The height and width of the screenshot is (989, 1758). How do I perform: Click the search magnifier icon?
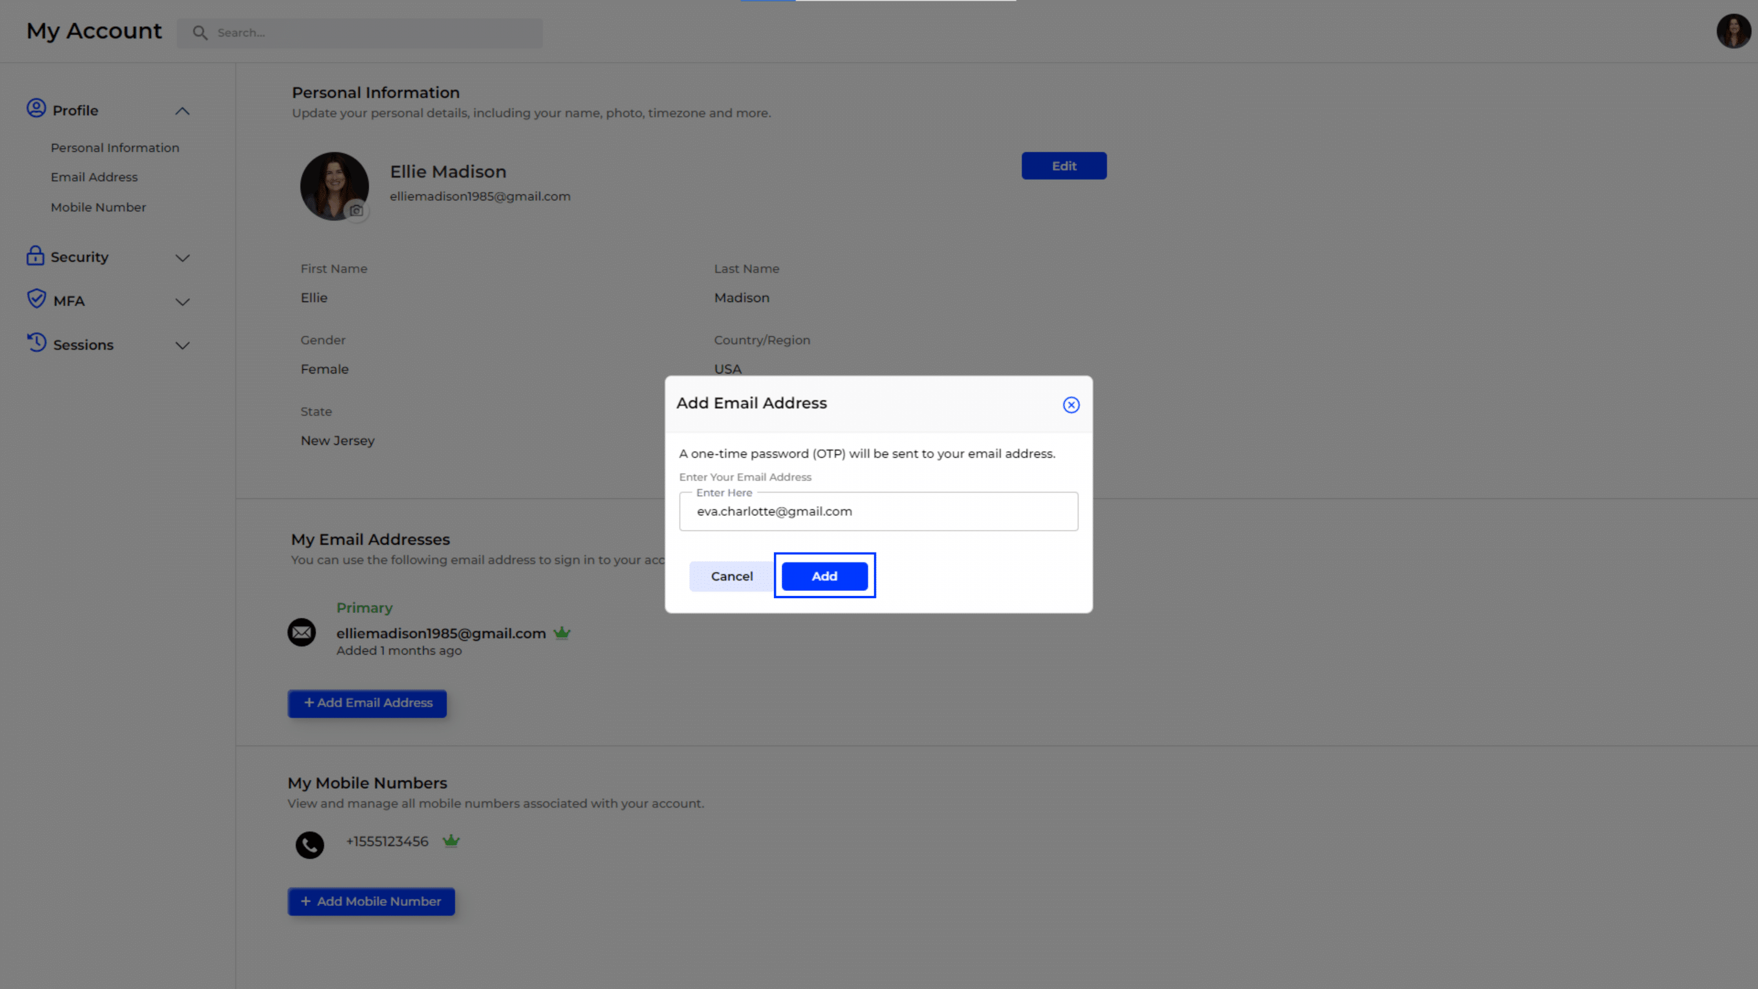[x=199, y=33]
